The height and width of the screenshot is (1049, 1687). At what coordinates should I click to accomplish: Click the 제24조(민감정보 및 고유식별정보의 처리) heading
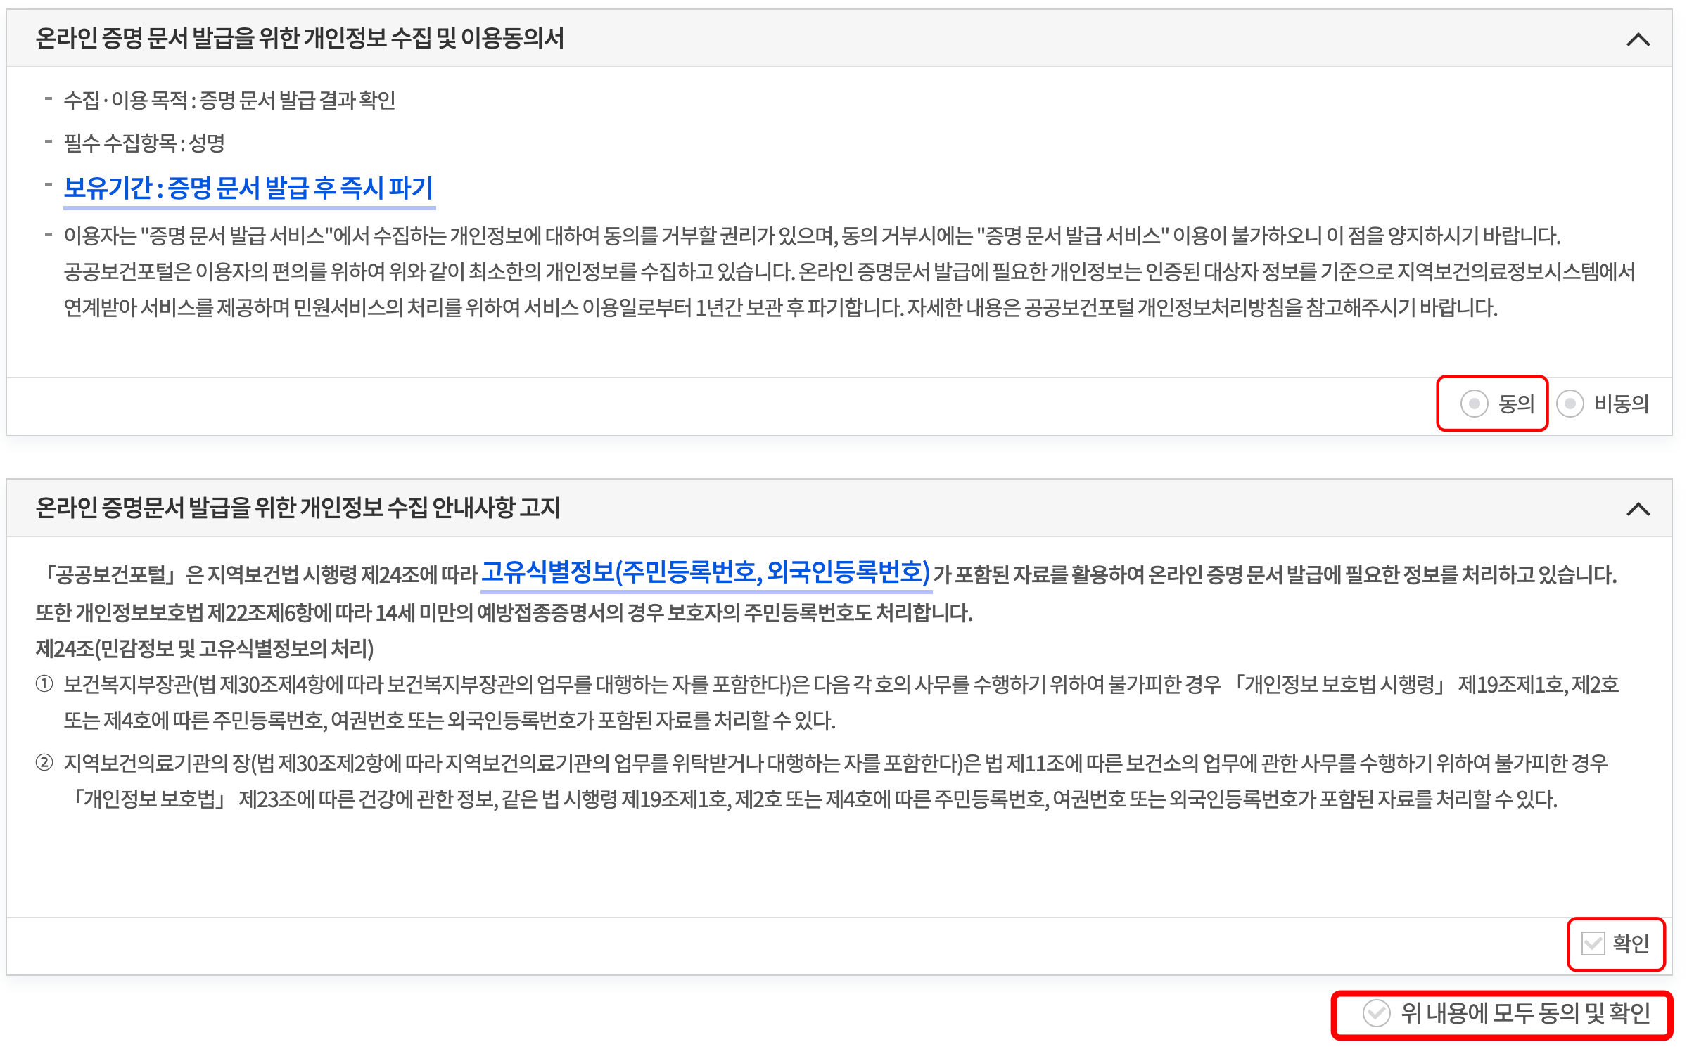click(205, 648)
